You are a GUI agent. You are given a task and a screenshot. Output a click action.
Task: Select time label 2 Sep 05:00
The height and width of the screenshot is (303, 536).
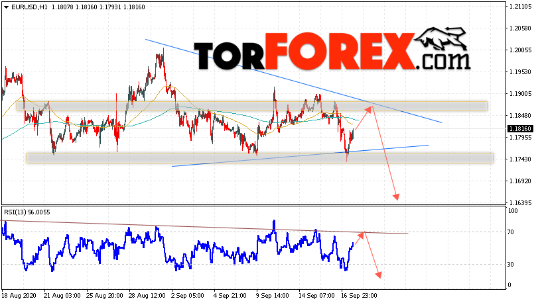tap(188, 296)
